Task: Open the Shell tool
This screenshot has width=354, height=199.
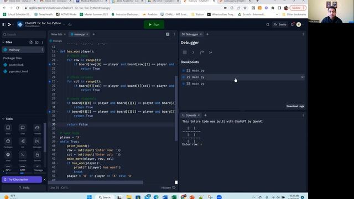Action: pos(8,156)
